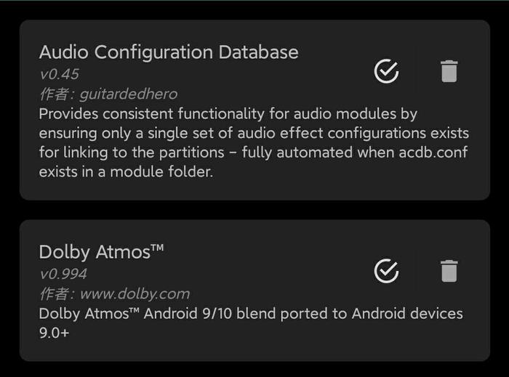Image resolution: width=509 pixels, height=377 pixels.
Task: Disable the Dolby Atmos module checkmark
Action: [386, 271]
